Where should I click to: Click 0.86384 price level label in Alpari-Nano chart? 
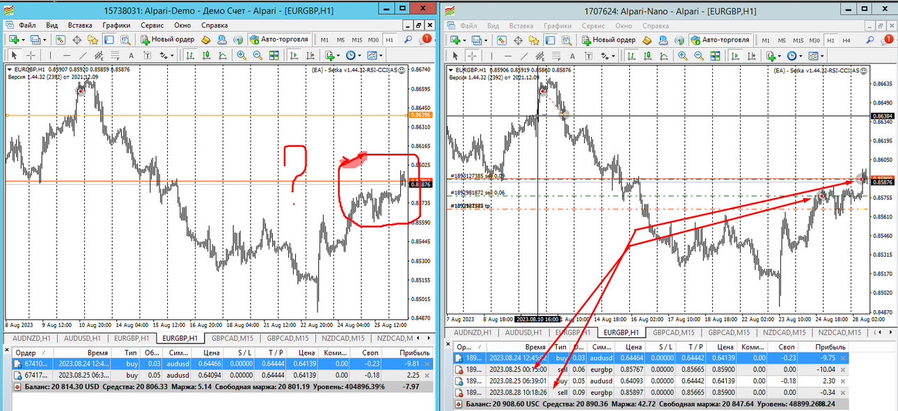tap(883, 115)
